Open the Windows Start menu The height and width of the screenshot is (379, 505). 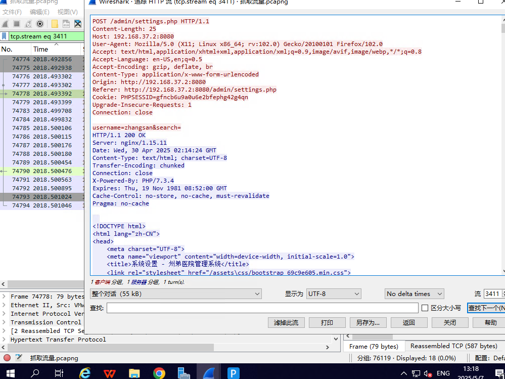click(10, 373)
